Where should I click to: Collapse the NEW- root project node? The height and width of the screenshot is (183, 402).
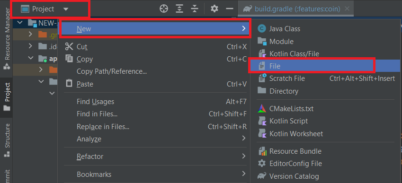point(20,23)
